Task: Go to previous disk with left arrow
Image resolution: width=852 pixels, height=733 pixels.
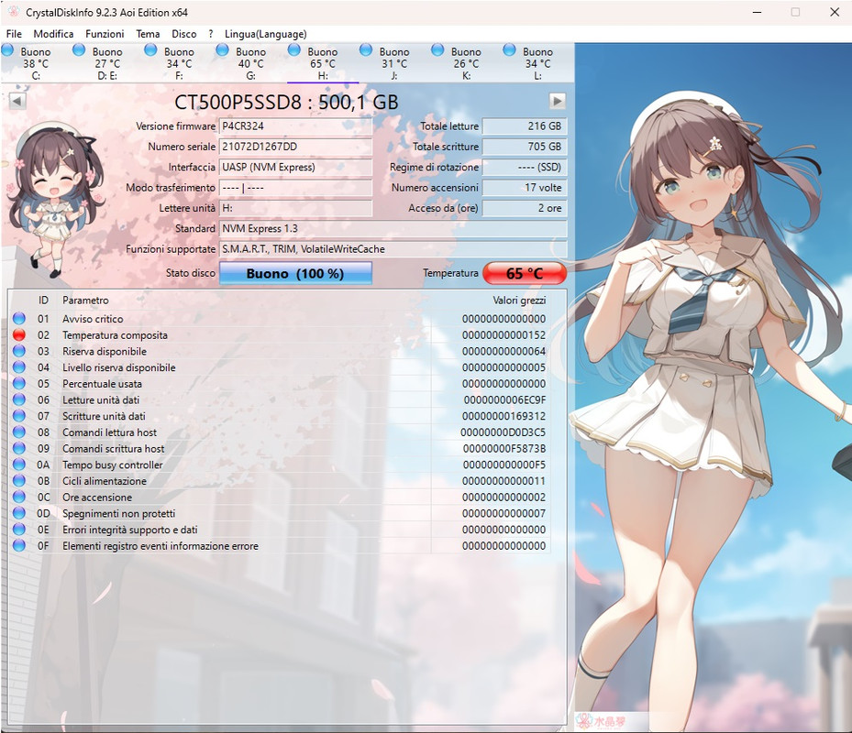Action: (17, 101)
